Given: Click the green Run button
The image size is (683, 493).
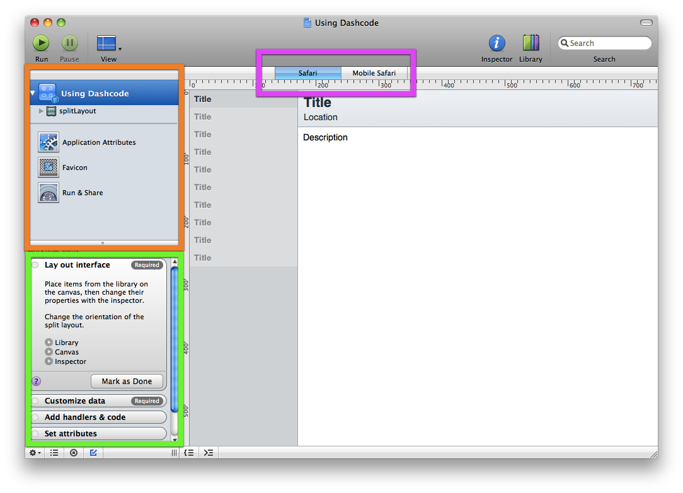Looking at the screenshot, I should (42, 43).
